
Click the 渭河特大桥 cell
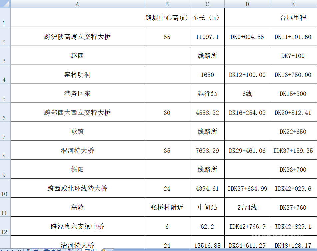click(77, 150)
